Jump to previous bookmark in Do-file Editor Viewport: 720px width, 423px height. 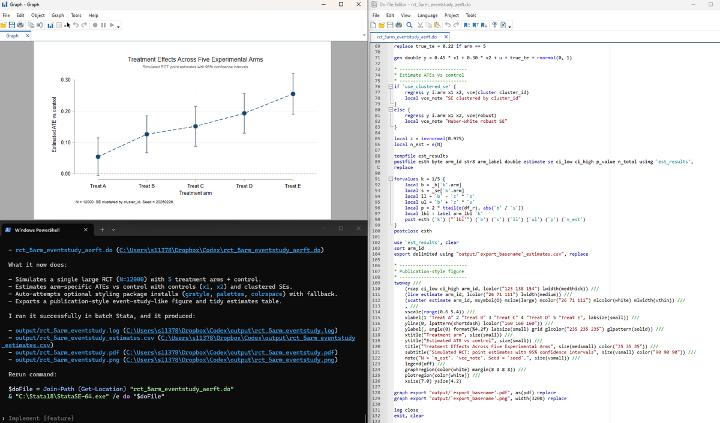click(475, 25)
